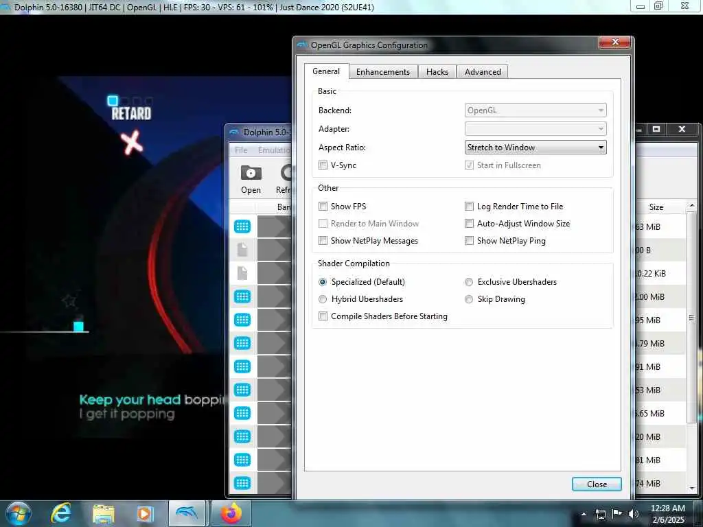Screen dimensions: 703x527
Task: Click the 0.22 KiB size cell
Action: [x=660, y=273]
